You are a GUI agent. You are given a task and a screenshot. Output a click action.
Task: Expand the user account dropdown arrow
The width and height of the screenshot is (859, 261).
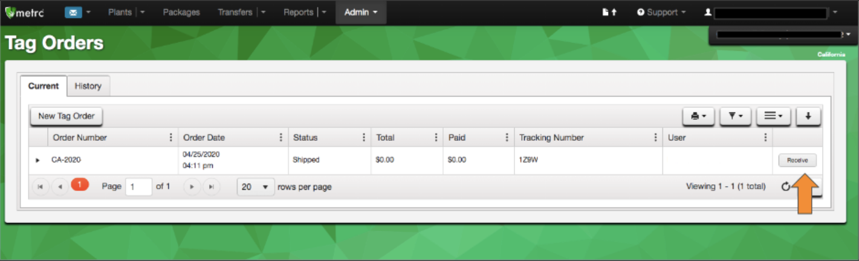(x=835, y=12)
